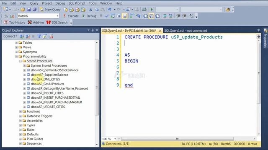Click the editor horizontal scrollbar thumb
This screenshot has width=268, height=150.
pos(177,139)
